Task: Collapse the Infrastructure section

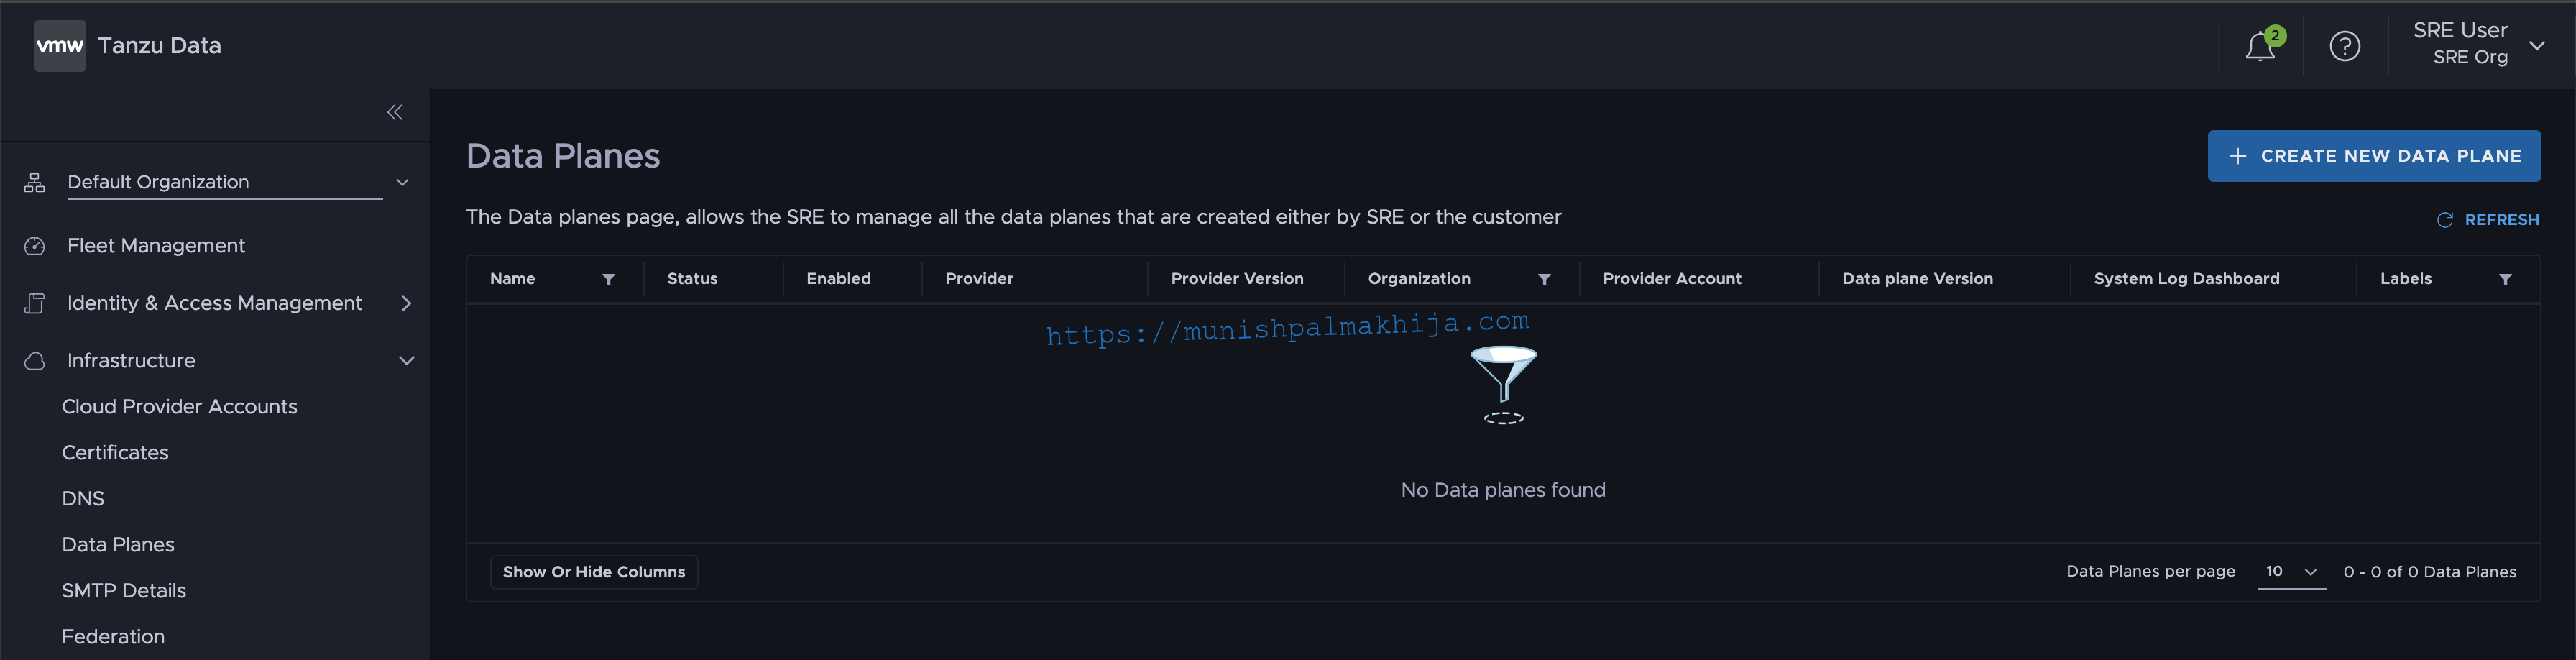Action: click(406, 361)
